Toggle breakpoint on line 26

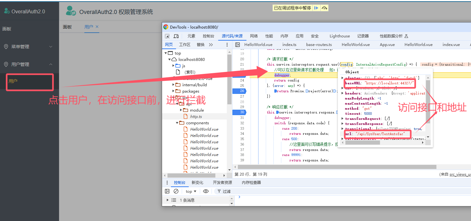(242, 91)
